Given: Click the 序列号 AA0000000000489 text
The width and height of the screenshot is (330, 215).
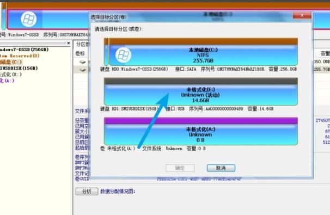Looking at the screenshot, I should (x=216, y=109).
